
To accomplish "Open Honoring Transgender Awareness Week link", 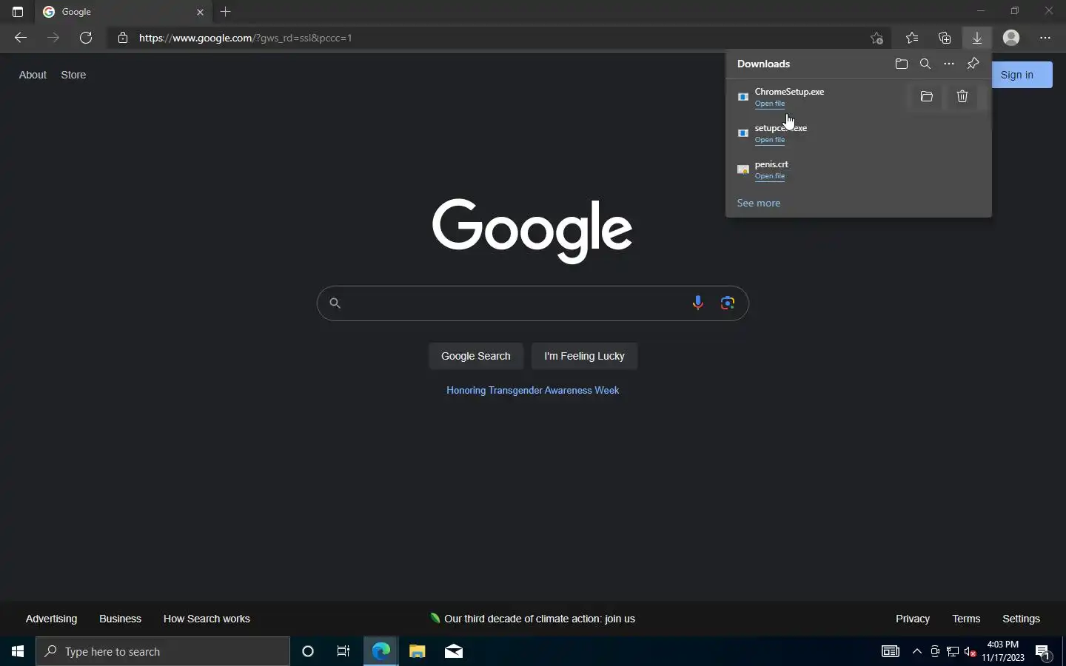I will pyautogui.click(x=533, y=390).
